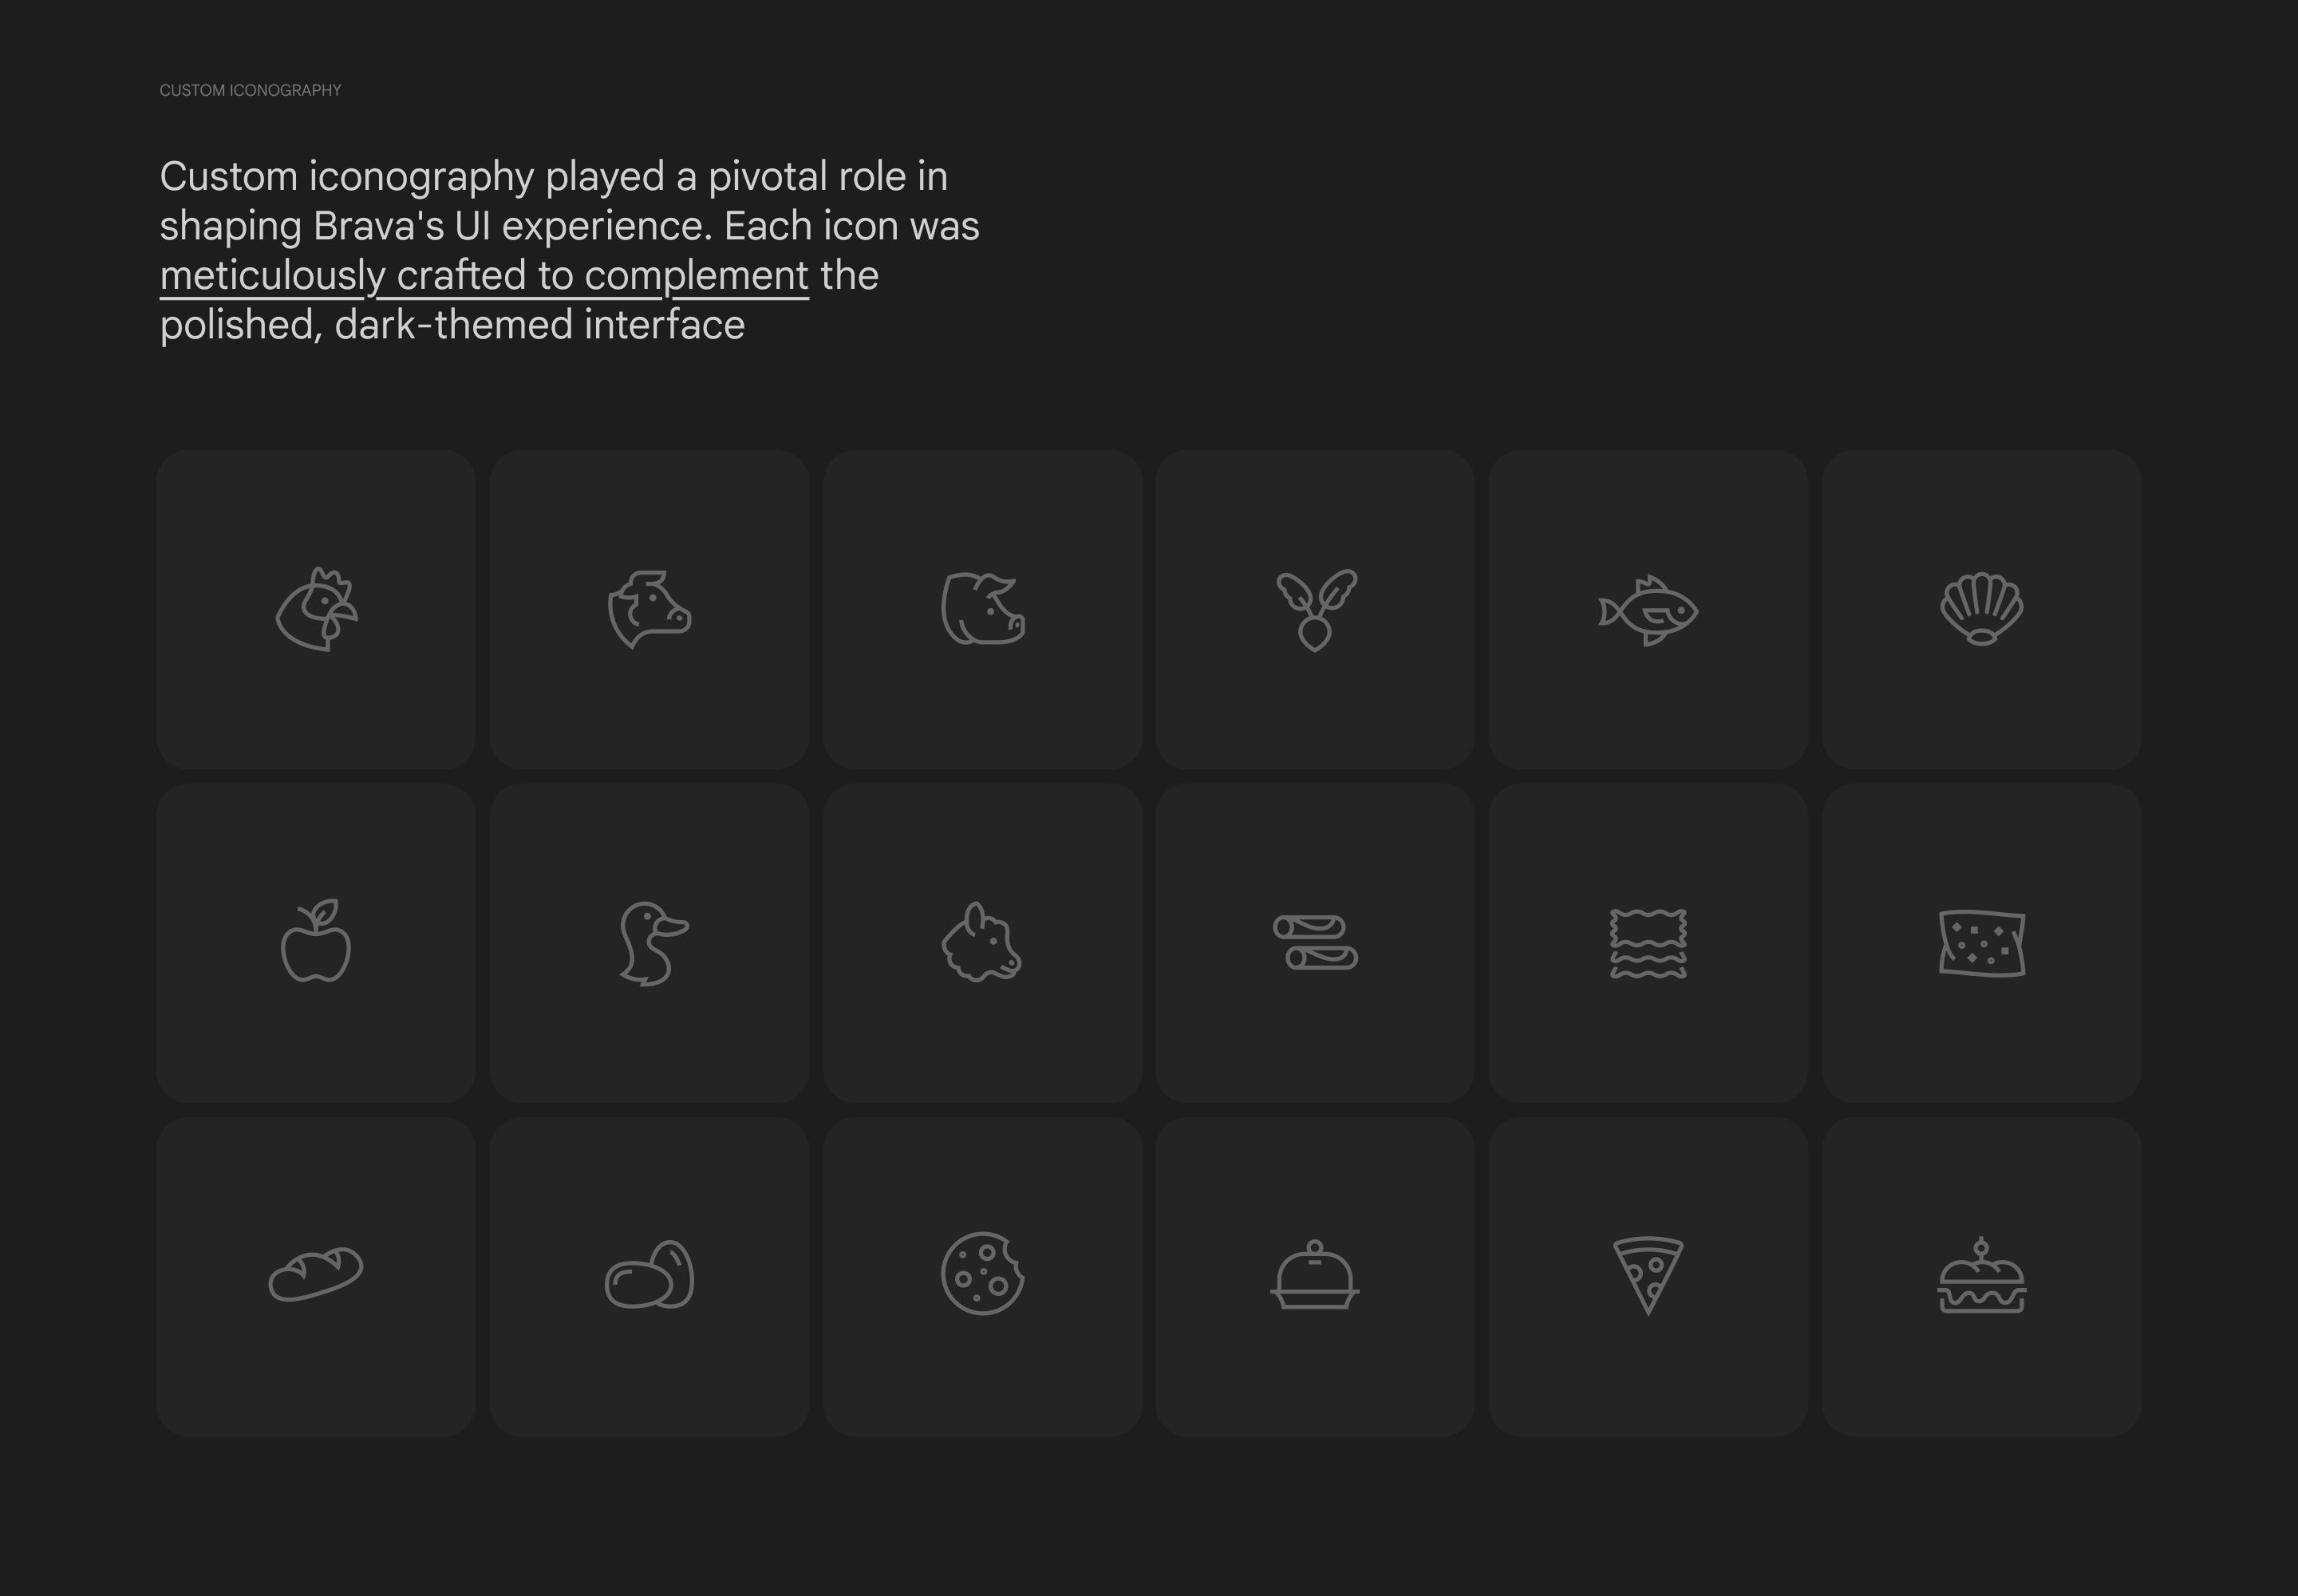The image size is (2298, 1596).
Task: Click the bitten cookie icon
Action: [982, 1273]
